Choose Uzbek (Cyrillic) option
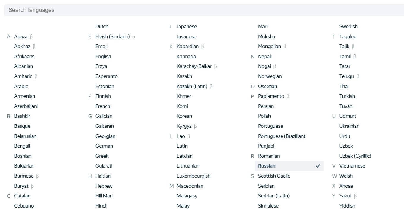 coord(355,156)
